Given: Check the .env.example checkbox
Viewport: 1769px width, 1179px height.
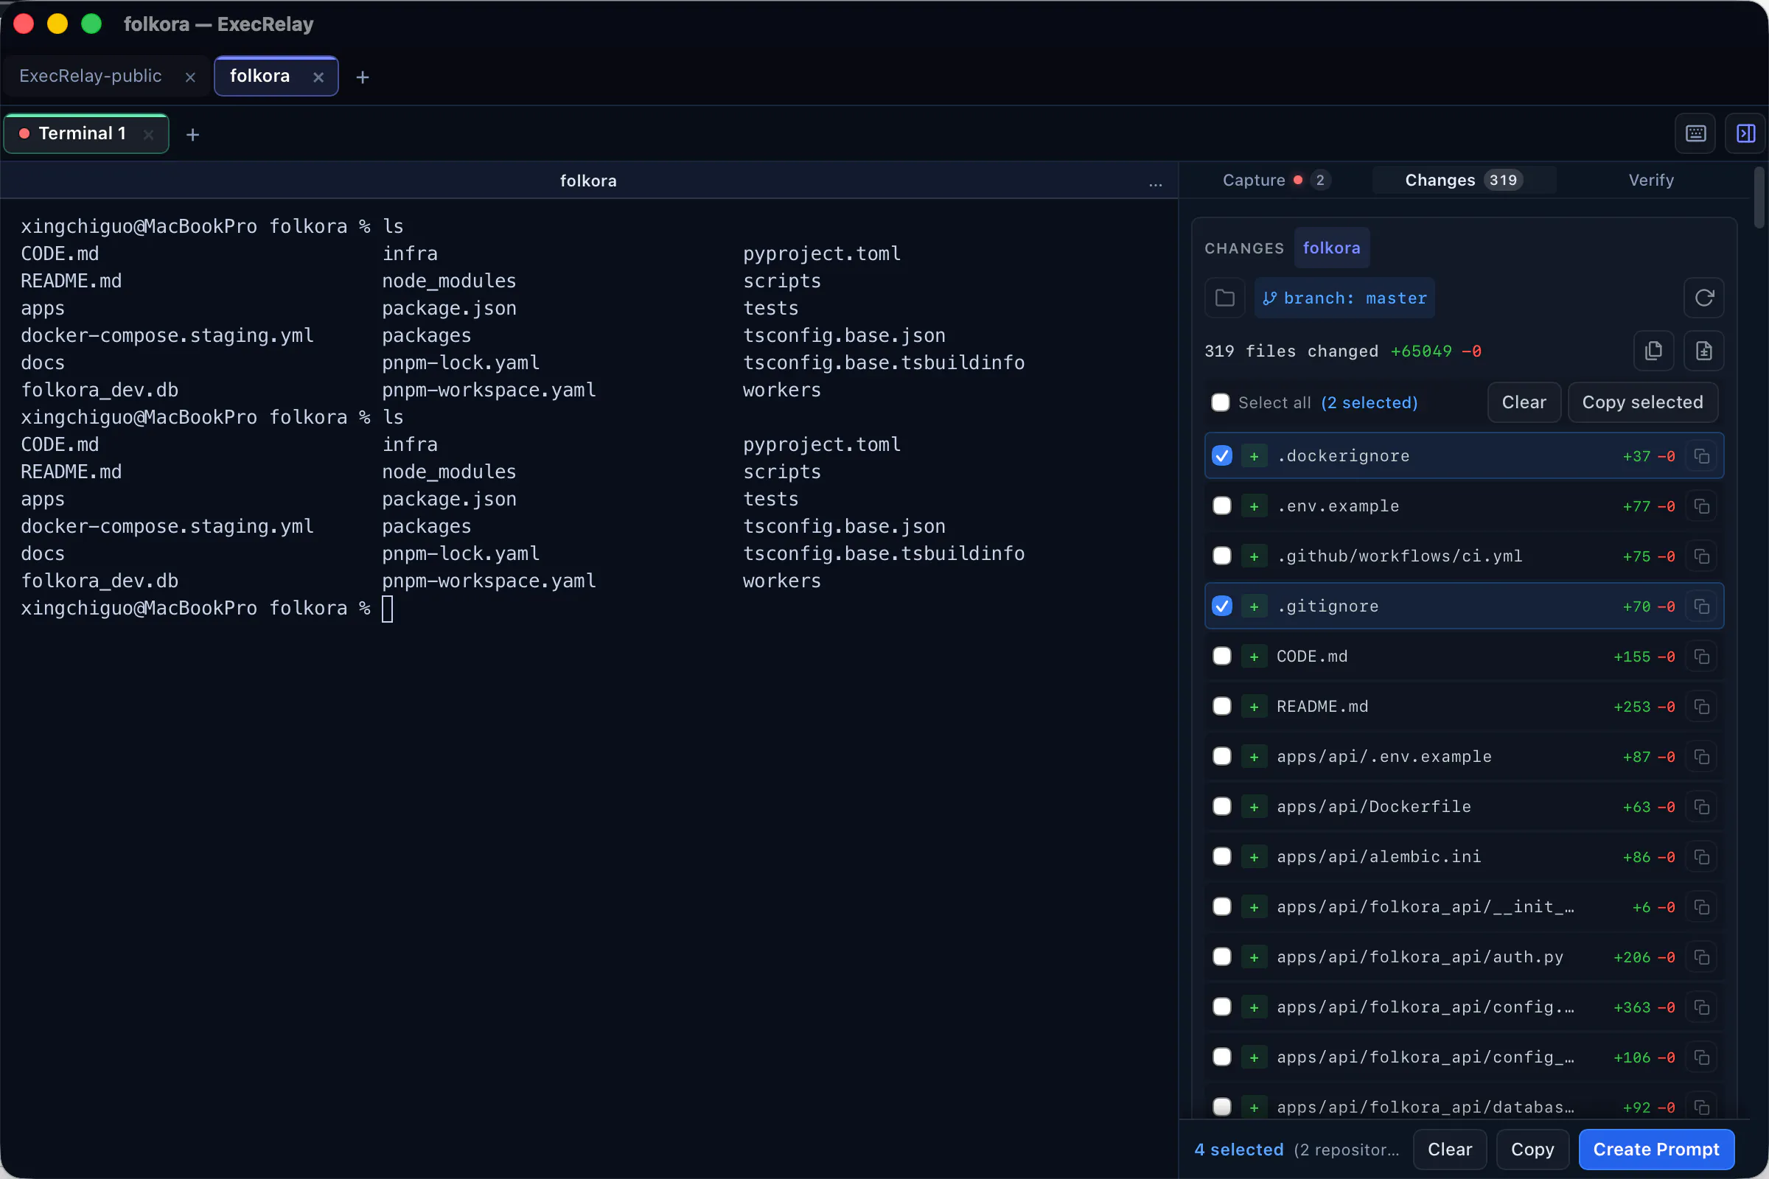Looking at the screenshot, I should (1222, 506).
